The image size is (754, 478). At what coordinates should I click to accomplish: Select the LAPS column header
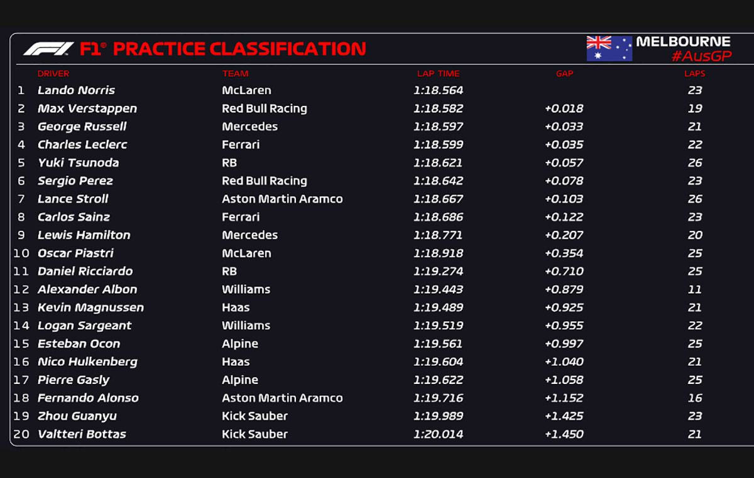[694, 74]
